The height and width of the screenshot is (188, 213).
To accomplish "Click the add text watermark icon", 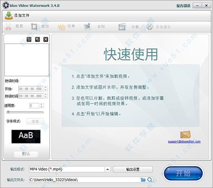I will 29,39.
